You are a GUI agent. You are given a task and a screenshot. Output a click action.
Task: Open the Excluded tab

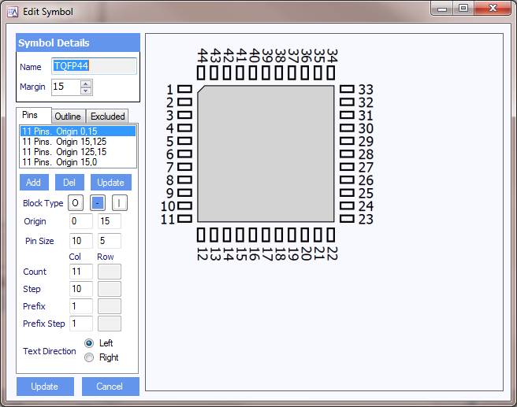[107, 117]
